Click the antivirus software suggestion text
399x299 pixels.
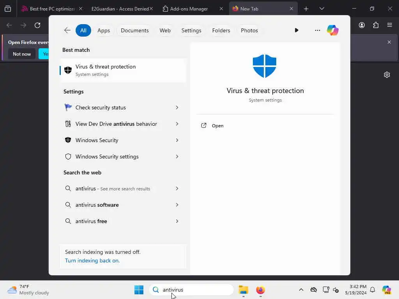tap(97, 205)
